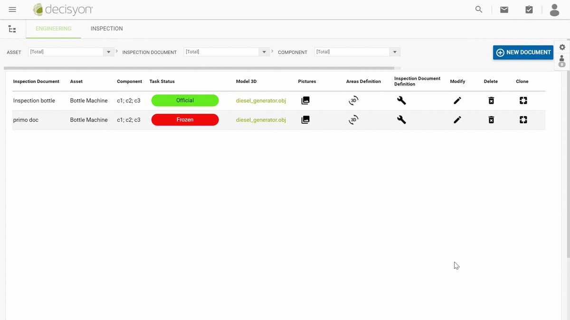Click the New Document button
The height and width of the screenshot is (320, 570).
pos(523,52)
